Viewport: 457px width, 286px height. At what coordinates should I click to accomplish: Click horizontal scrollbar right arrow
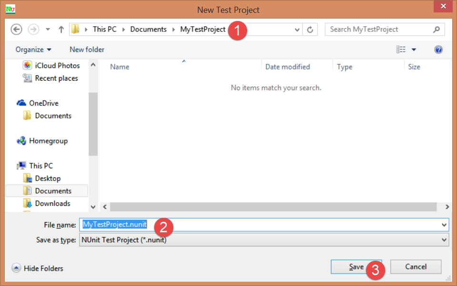(447, 207)
